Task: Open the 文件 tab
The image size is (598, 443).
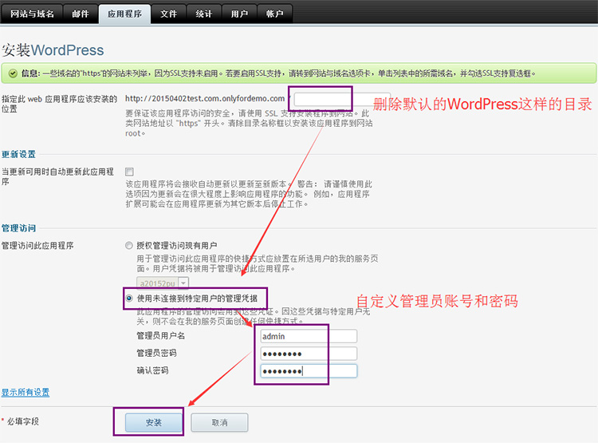Action: tap(168, 14)
